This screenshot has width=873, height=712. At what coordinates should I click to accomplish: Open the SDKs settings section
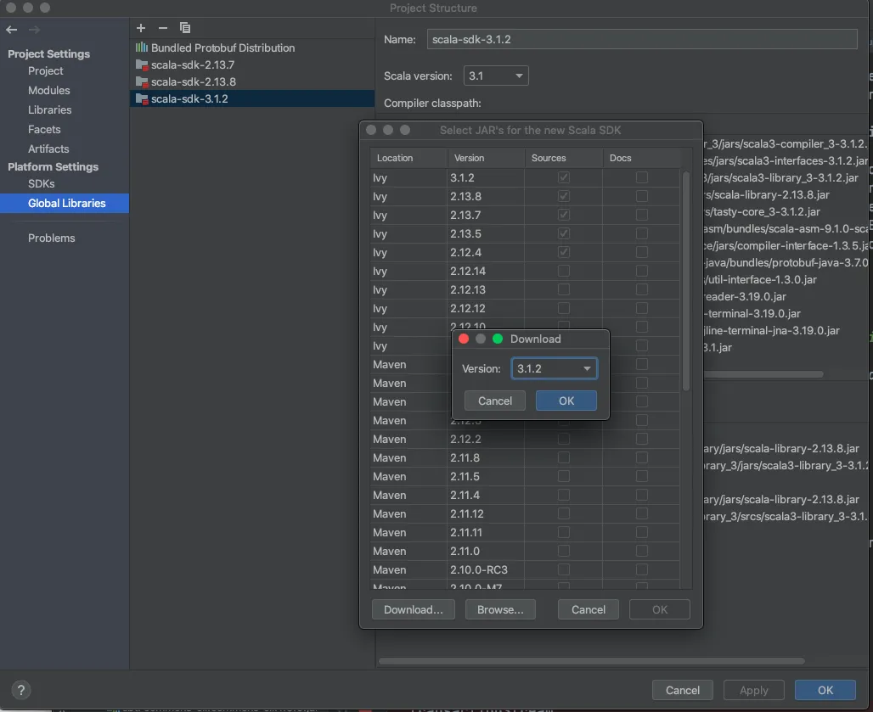41,183
